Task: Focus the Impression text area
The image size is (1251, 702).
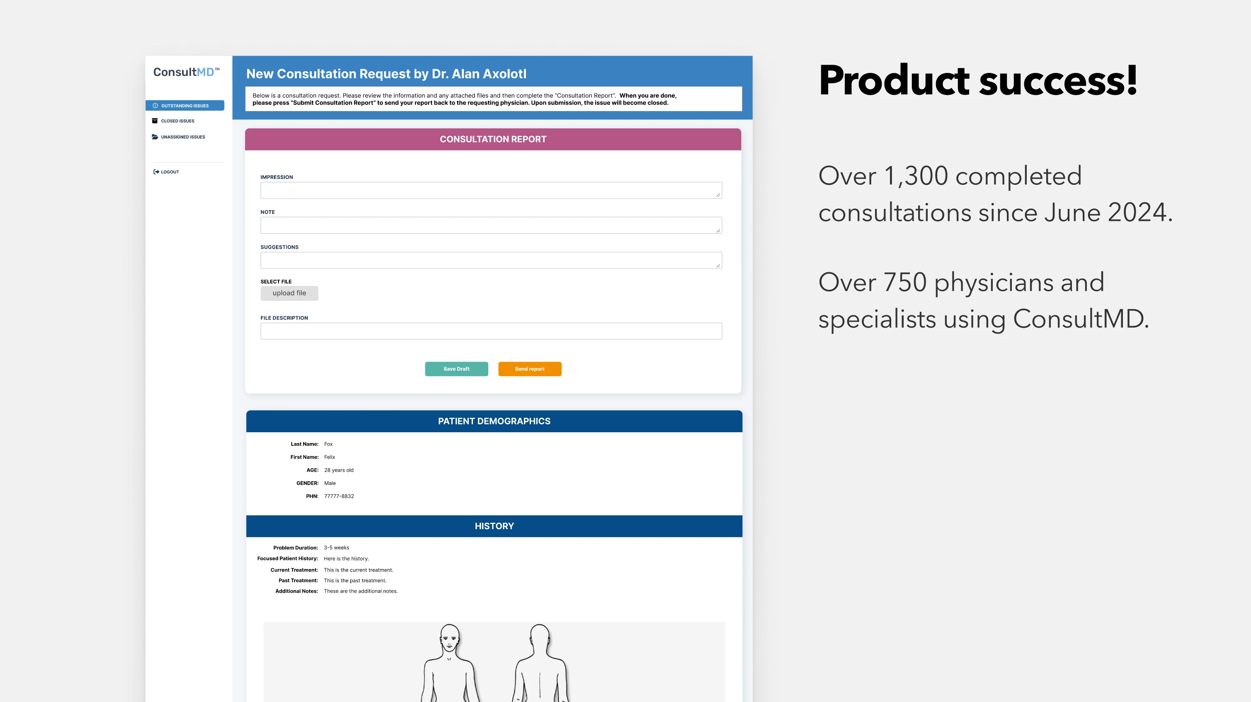Action: [x=490, y=190]
